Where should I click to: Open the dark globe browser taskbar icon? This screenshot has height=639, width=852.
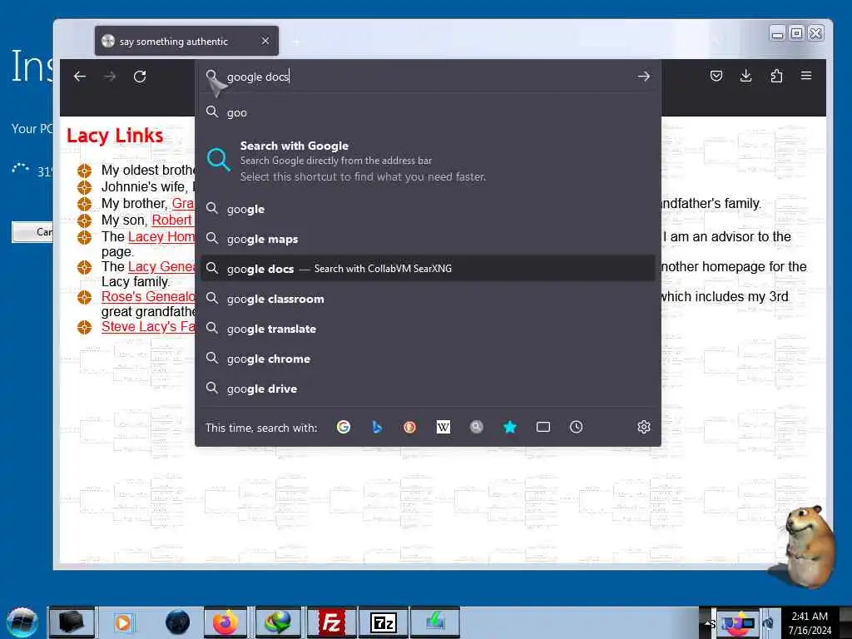tap(177, 622)
